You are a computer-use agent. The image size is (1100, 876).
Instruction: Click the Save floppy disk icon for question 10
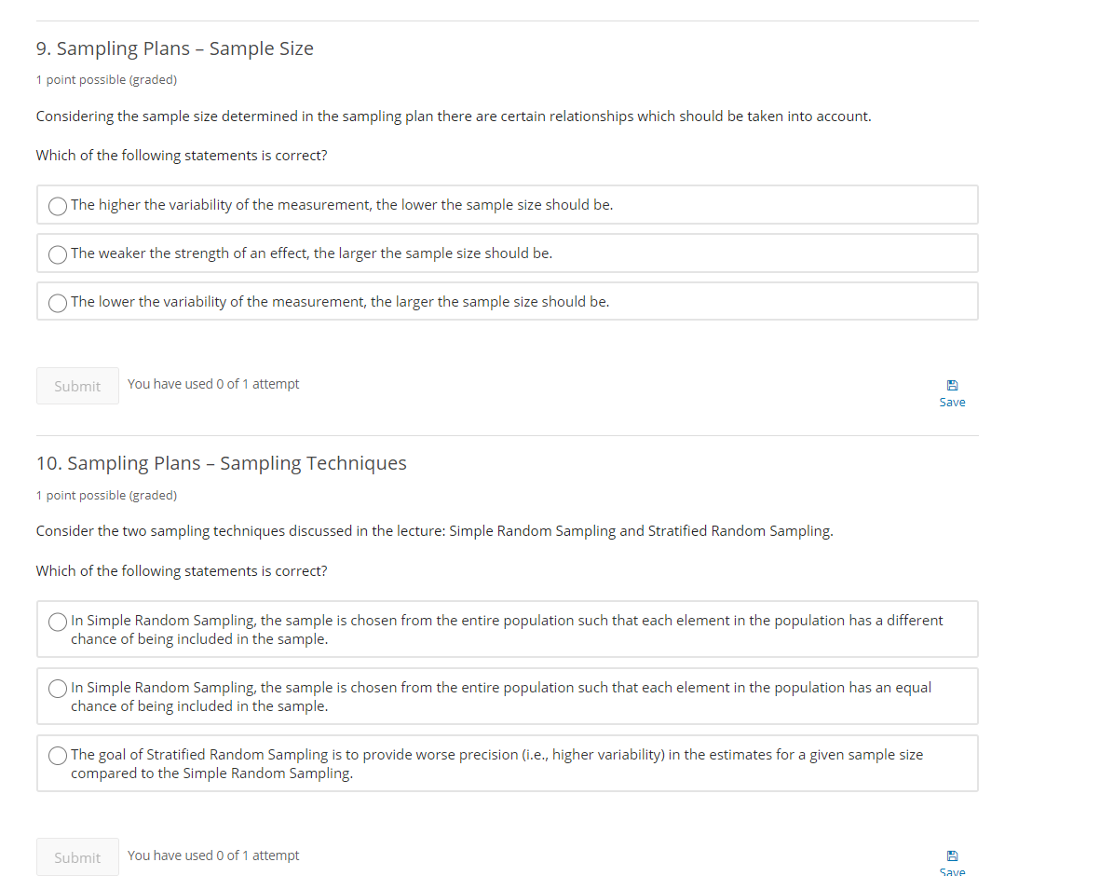tap(952, 855)
